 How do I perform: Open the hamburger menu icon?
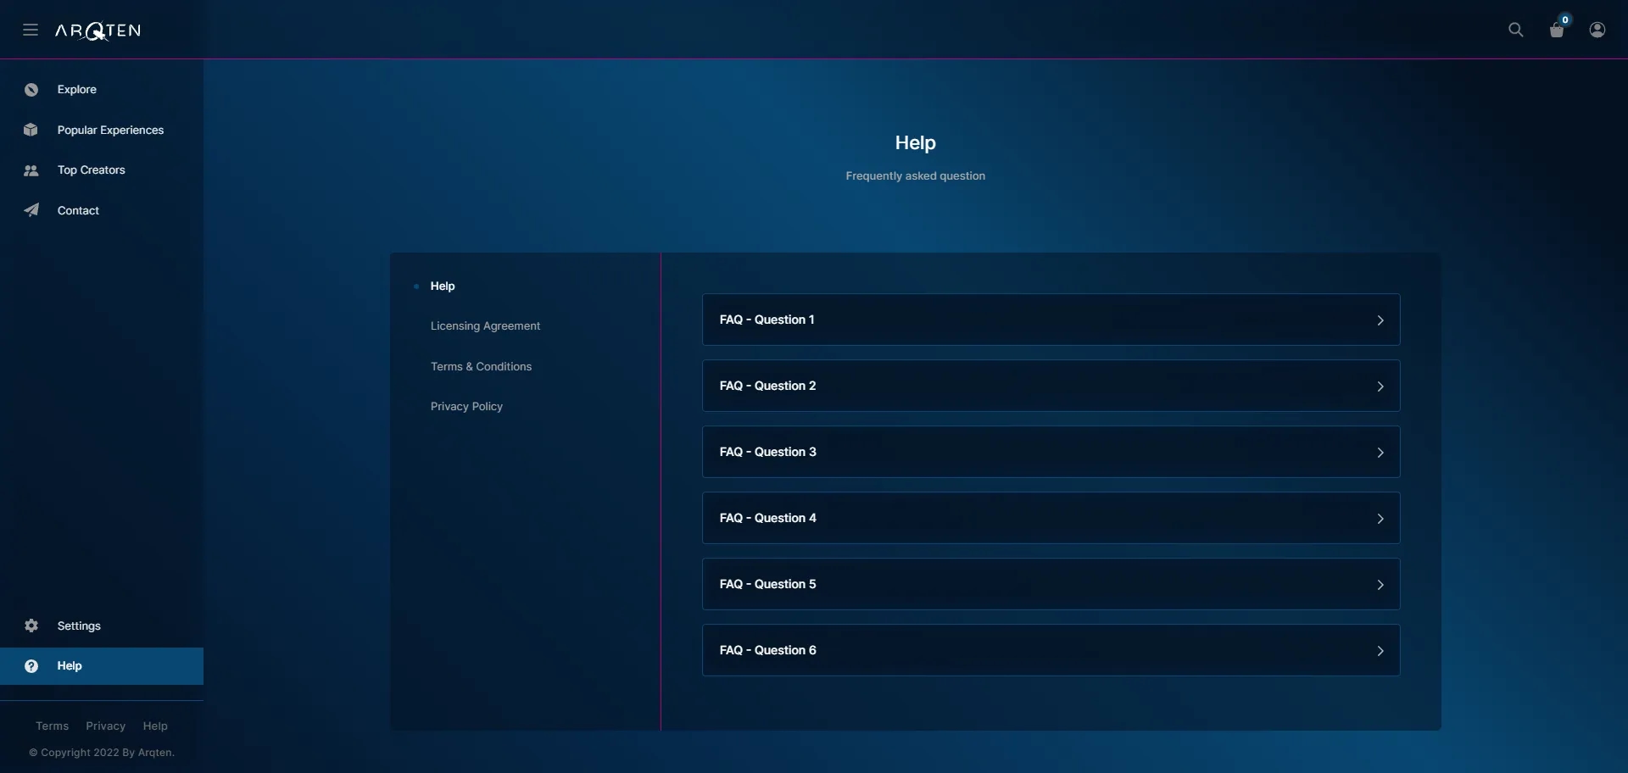pos(31,30)
